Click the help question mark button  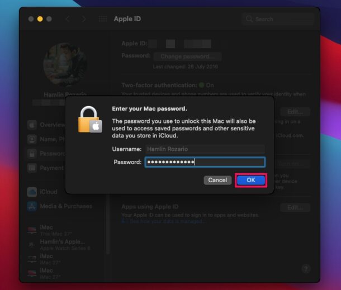tap(306, 269)
